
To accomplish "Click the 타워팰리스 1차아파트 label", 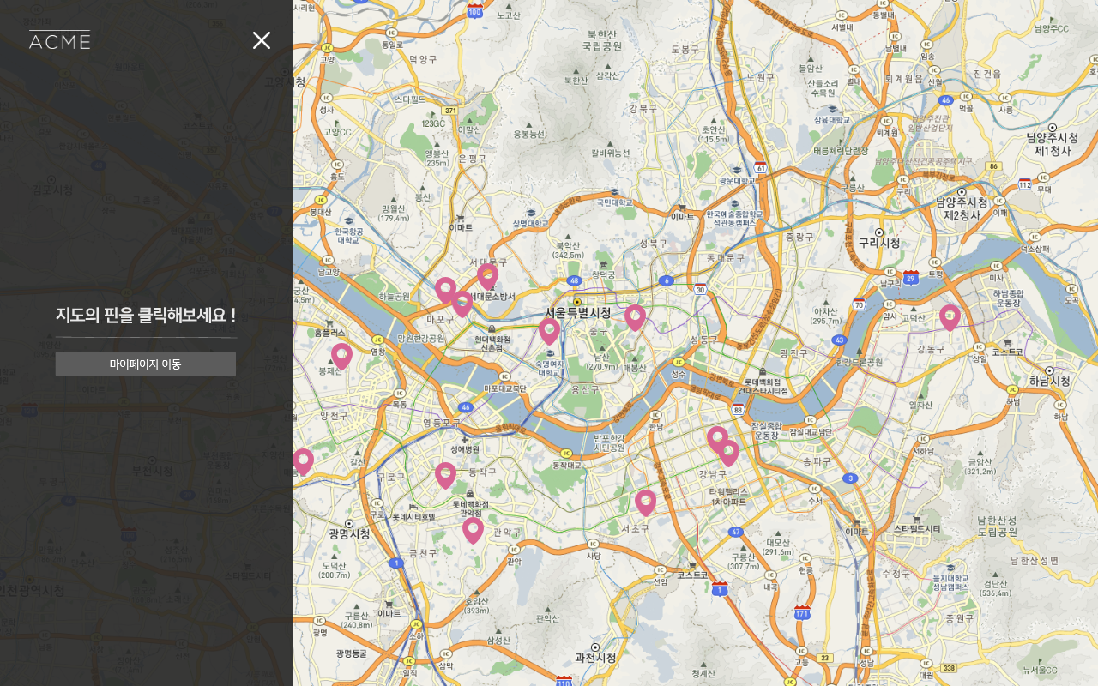I will pos(728,496).
